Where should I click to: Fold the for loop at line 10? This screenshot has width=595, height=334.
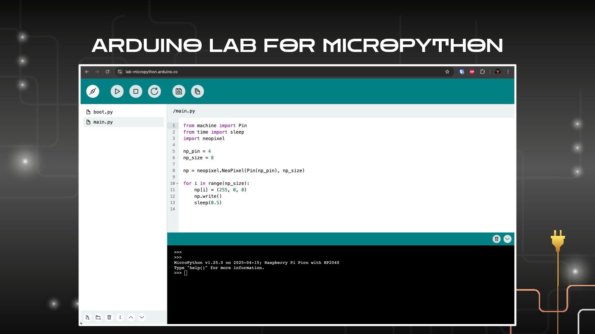click(x=177, y=183)
